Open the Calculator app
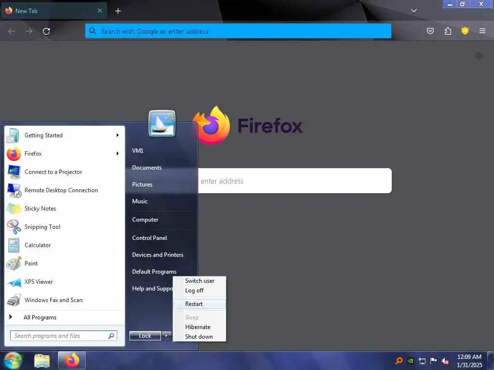The width and height of the screenshot is (494, 370). pos(65,245)
